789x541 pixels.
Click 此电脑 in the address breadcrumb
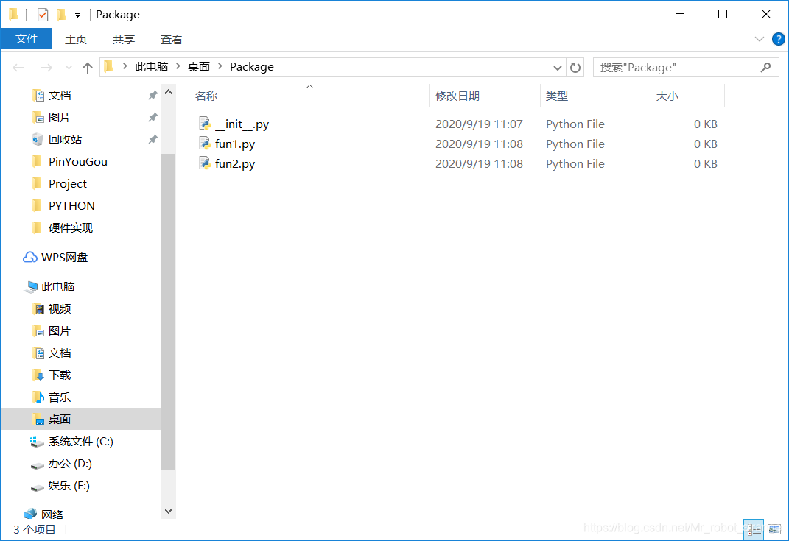[152, 67]
